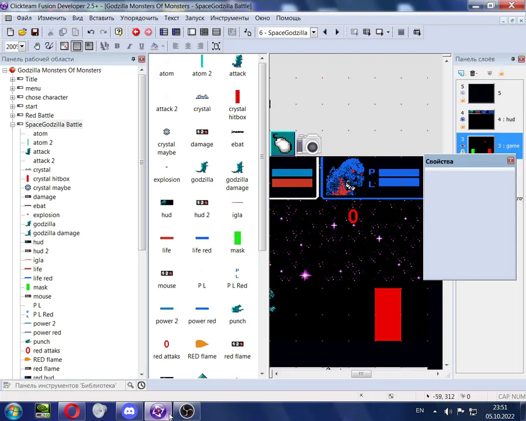
Task: Delete layer with trash icon
Action: [x=473, y=73]
